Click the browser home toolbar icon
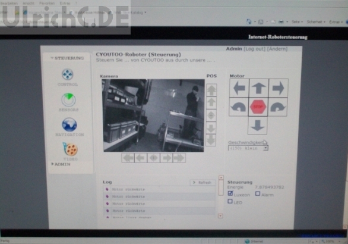The width and height of the screenshot is (348, 244). click(x=249, y=22)
